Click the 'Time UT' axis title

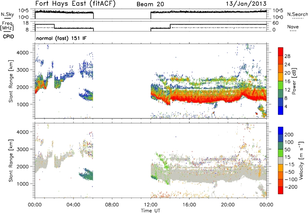[151, 211]
